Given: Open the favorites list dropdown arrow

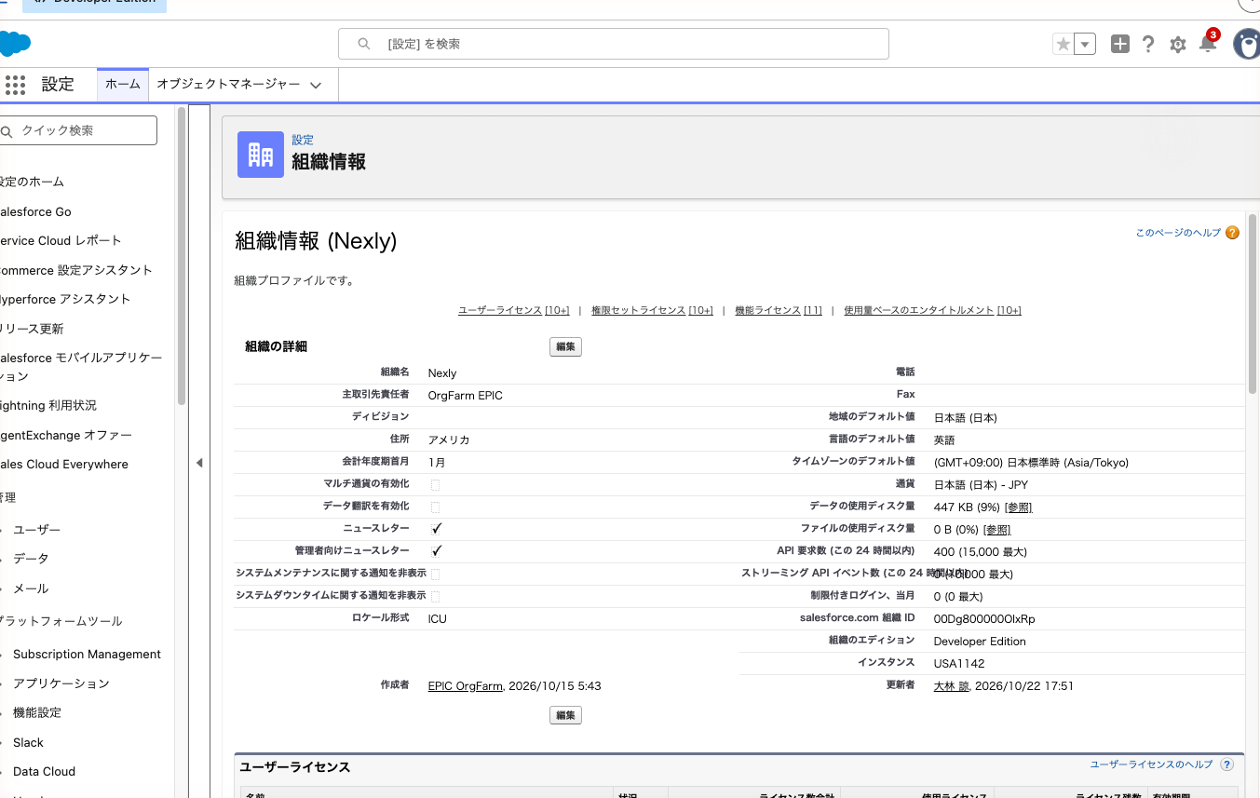Looking at the screenshot, I should pos(1085,44).
